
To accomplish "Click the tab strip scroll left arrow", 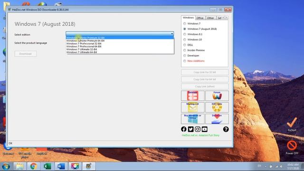I will point(223,18).
